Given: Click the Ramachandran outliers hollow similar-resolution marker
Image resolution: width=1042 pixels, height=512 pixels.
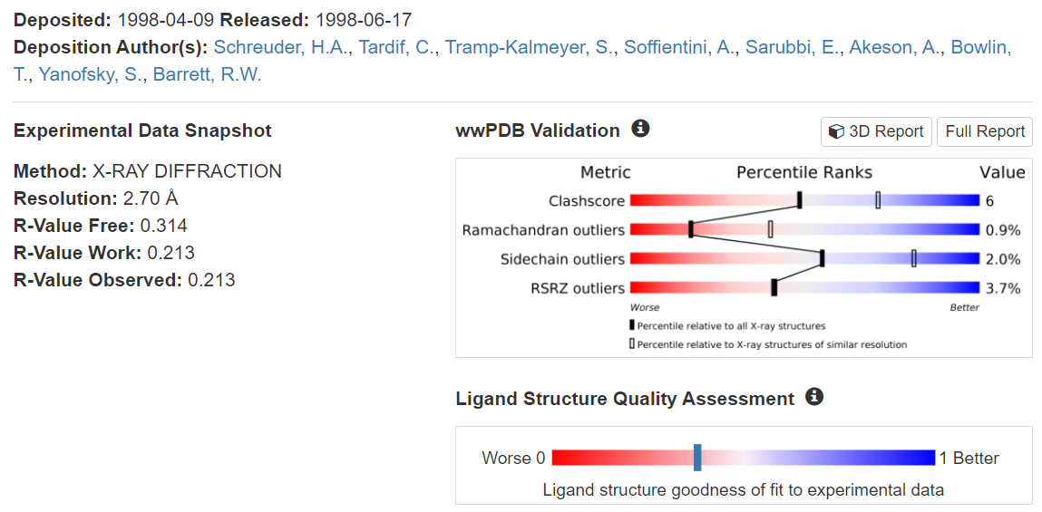Looking at the screenshot, I should (x=770, y=229).
